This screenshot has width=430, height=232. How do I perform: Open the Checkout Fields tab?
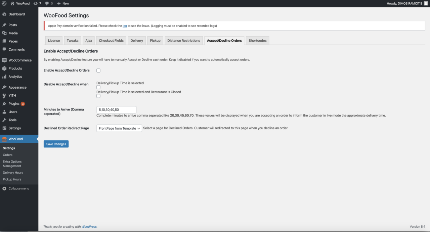pyautogui.click(x=111, y=41)
